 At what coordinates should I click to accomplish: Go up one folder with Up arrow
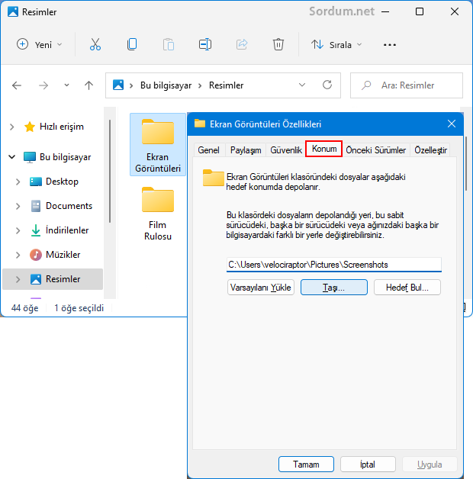click(x=88, y=85)
